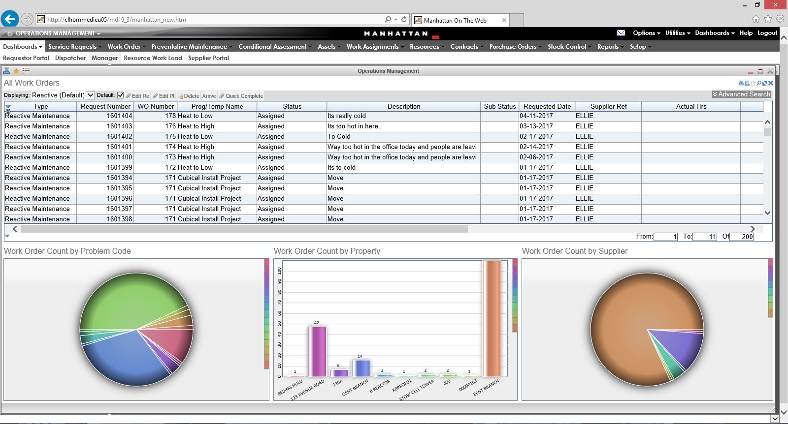Sort grid by Status column header

292,106
